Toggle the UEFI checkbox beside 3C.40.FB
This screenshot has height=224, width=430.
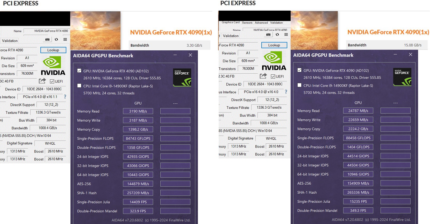coord(52,81)
